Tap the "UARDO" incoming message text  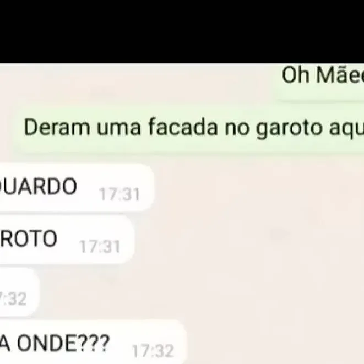coord(39,186)
